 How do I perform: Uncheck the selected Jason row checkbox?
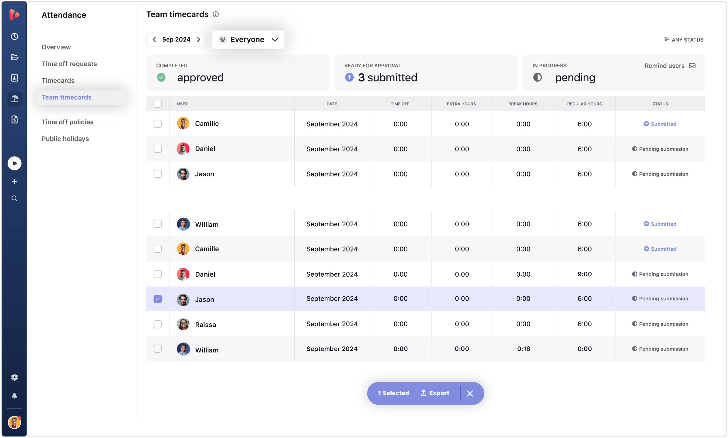158,299
